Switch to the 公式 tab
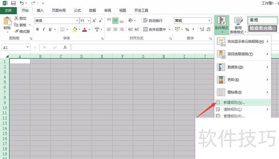Image resolution: width=279 pixels, height=159 pixels. pos(77,10)
